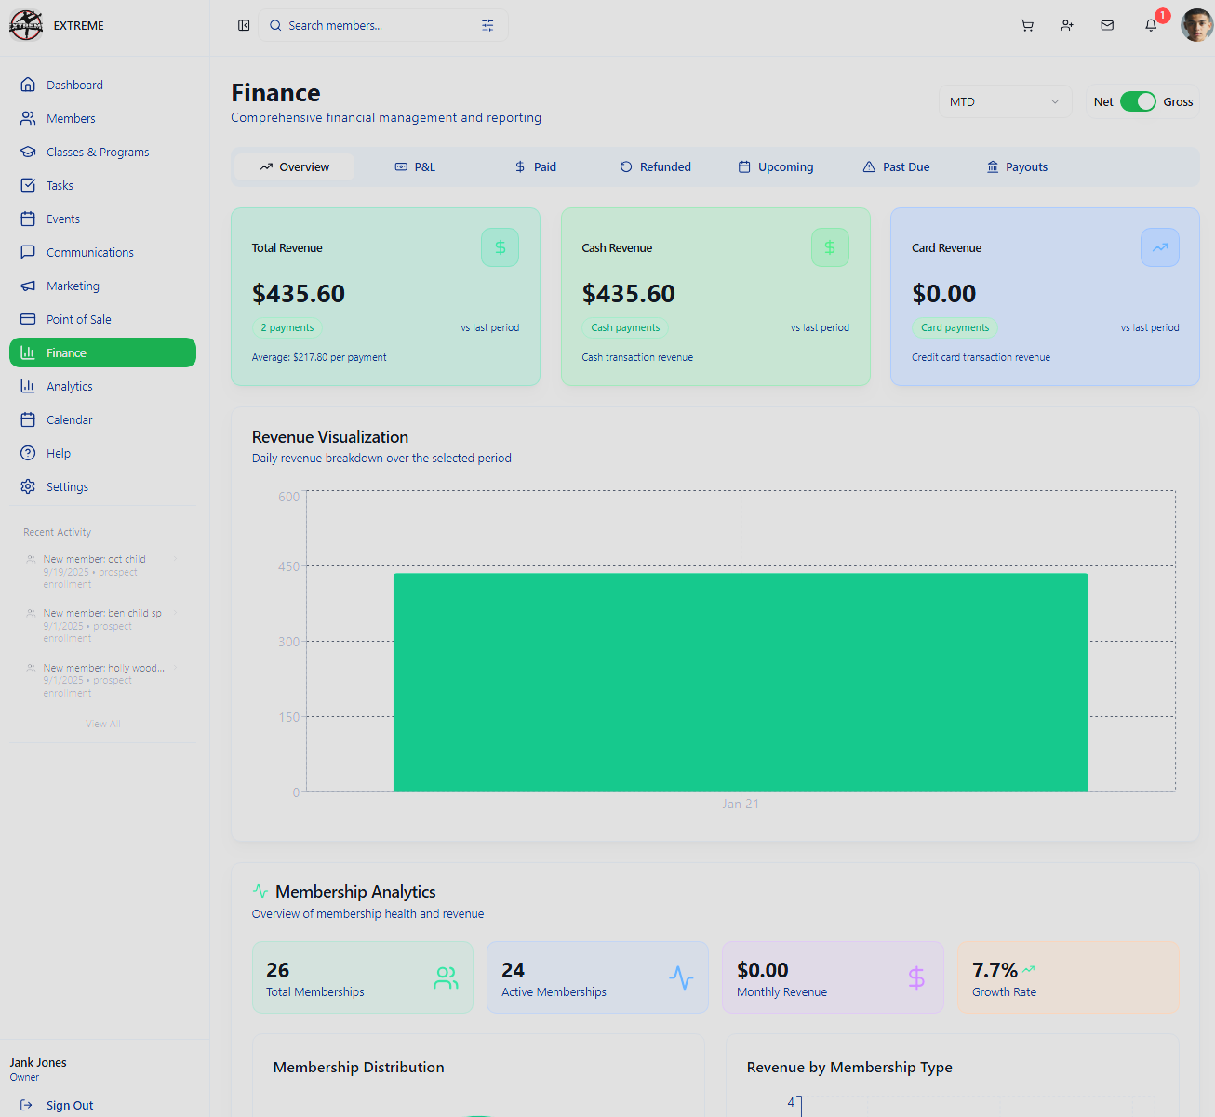The height and width of the screenshot is (1117, 1215).
Task: Click View All recent activity
Action: (103, 724)
